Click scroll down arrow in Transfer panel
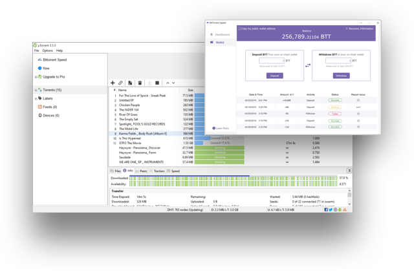Screen dimensions: 414x271 349,204
